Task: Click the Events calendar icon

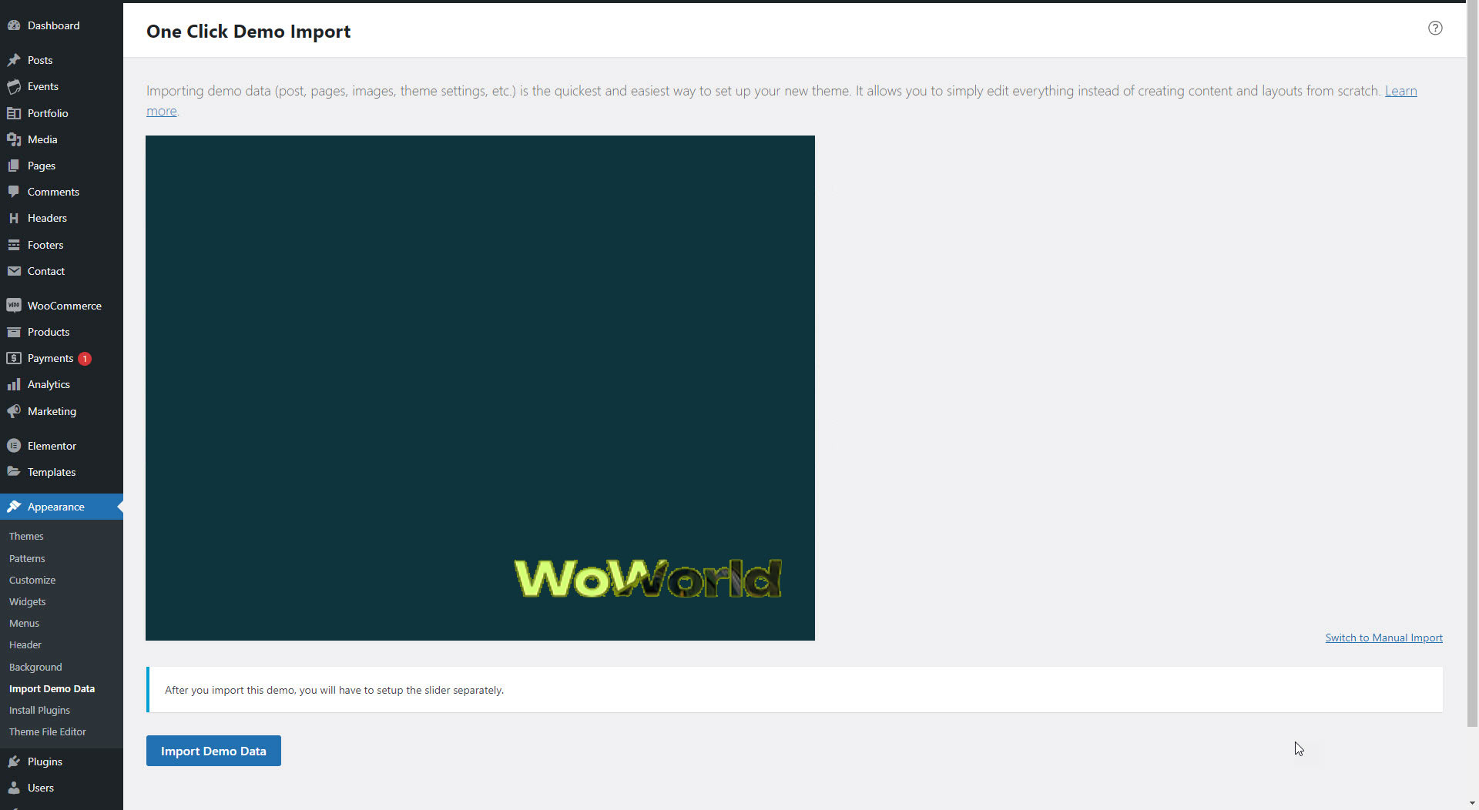Action: (x=14, y=86)
